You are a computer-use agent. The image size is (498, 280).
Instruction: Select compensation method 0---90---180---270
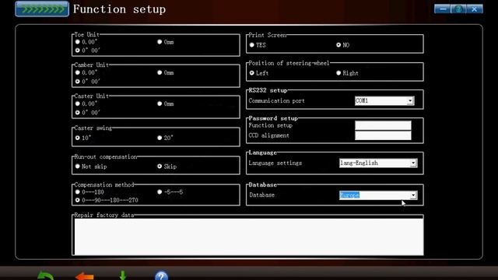[78, 201]
